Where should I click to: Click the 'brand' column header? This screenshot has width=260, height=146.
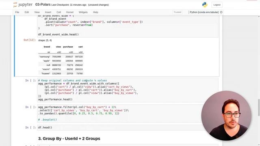coord(47,47)
